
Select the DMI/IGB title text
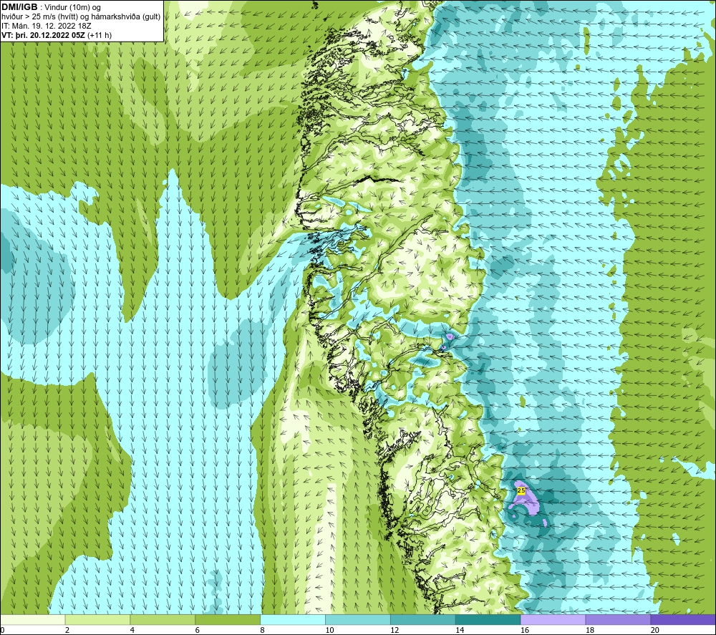[x=19, y=7]
